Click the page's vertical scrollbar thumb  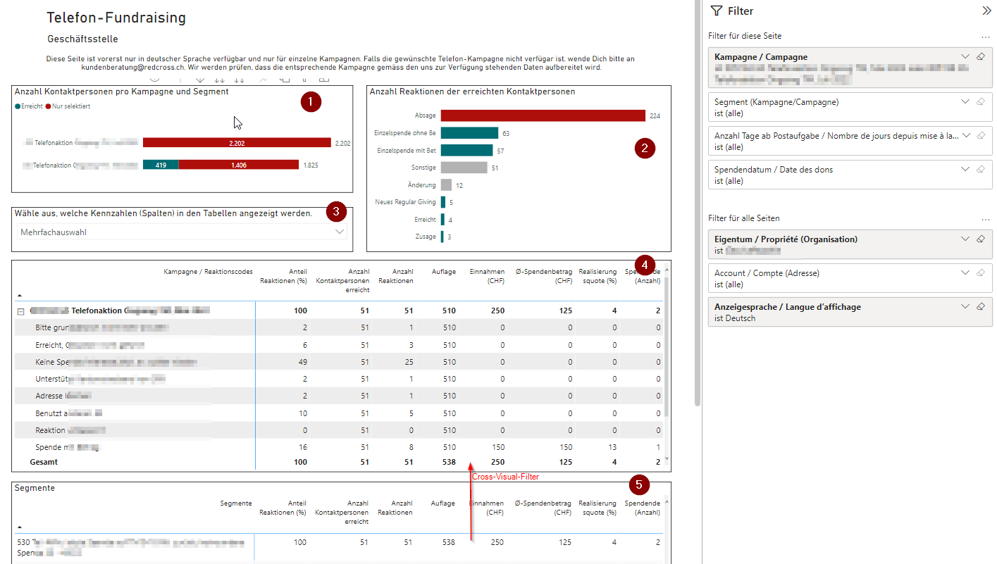click(x=698, y=203)
